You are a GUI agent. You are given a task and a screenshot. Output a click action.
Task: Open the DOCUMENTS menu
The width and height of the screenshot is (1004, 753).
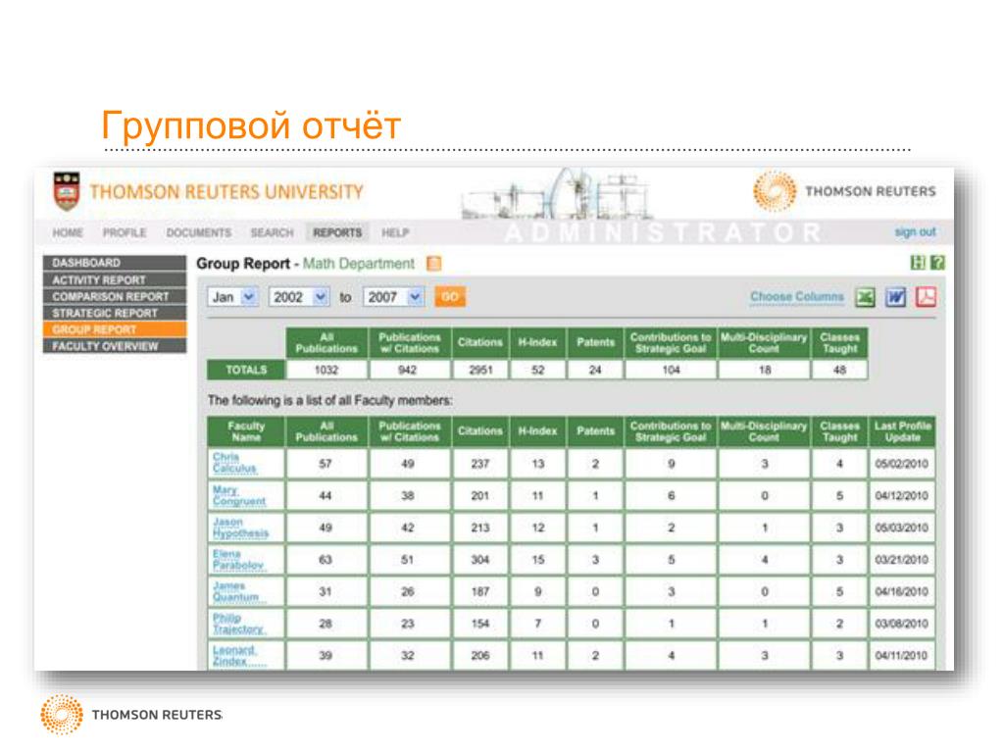click(198, 232)
